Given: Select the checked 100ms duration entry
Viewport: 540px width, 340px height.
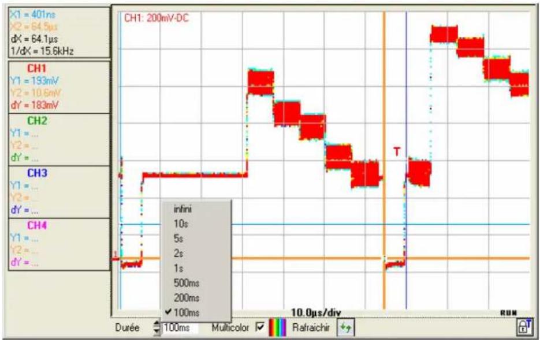Looking at the screenshot, I should 187,312.
